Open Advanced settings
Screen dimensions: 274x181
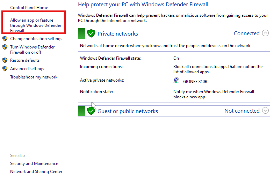[x=27, y=69]
